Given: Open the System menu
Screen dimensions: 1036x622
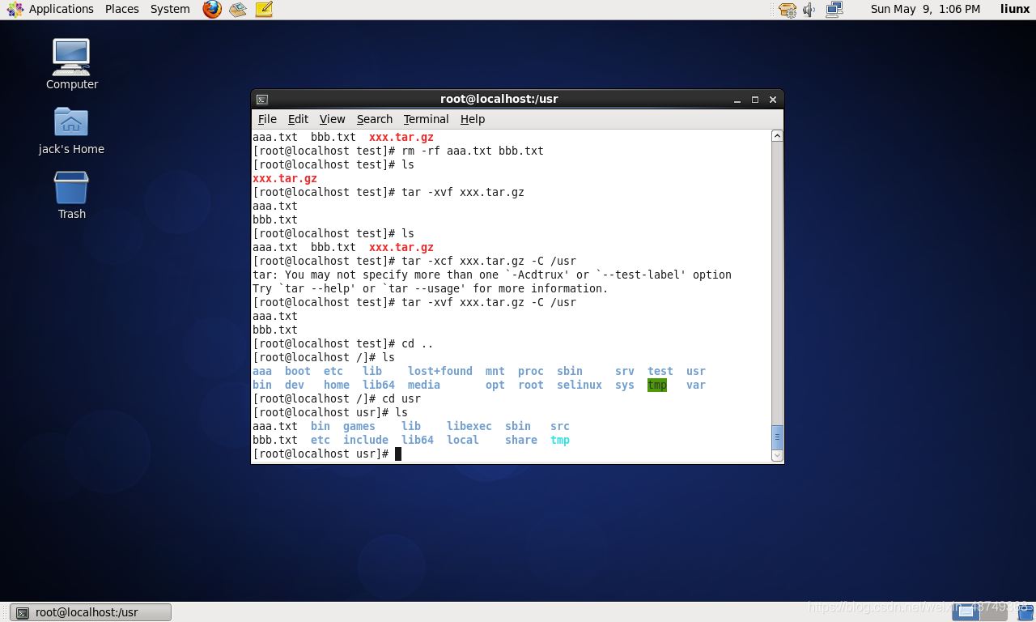Looking at the screenshot, I should pyautogui.click(x=170, y=9).
